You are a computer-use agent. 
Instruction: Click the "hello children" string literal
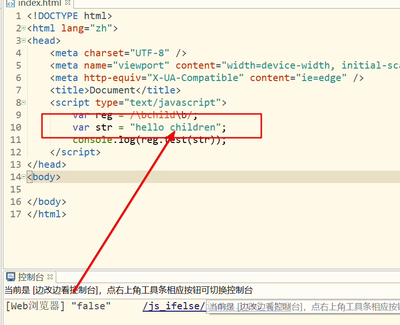click(x=175, y=127)
